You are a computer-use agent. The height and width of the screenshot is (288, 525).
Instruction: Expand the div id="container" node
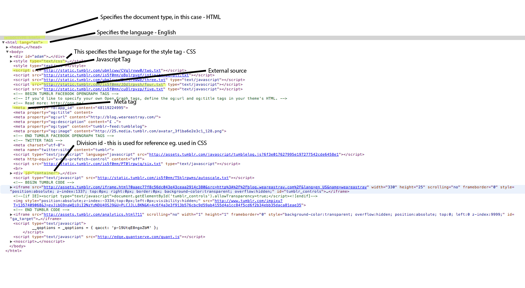click(11, 173)
